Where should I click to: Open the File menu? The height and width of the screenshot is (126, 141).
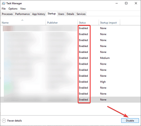click(x=4, y=8)
